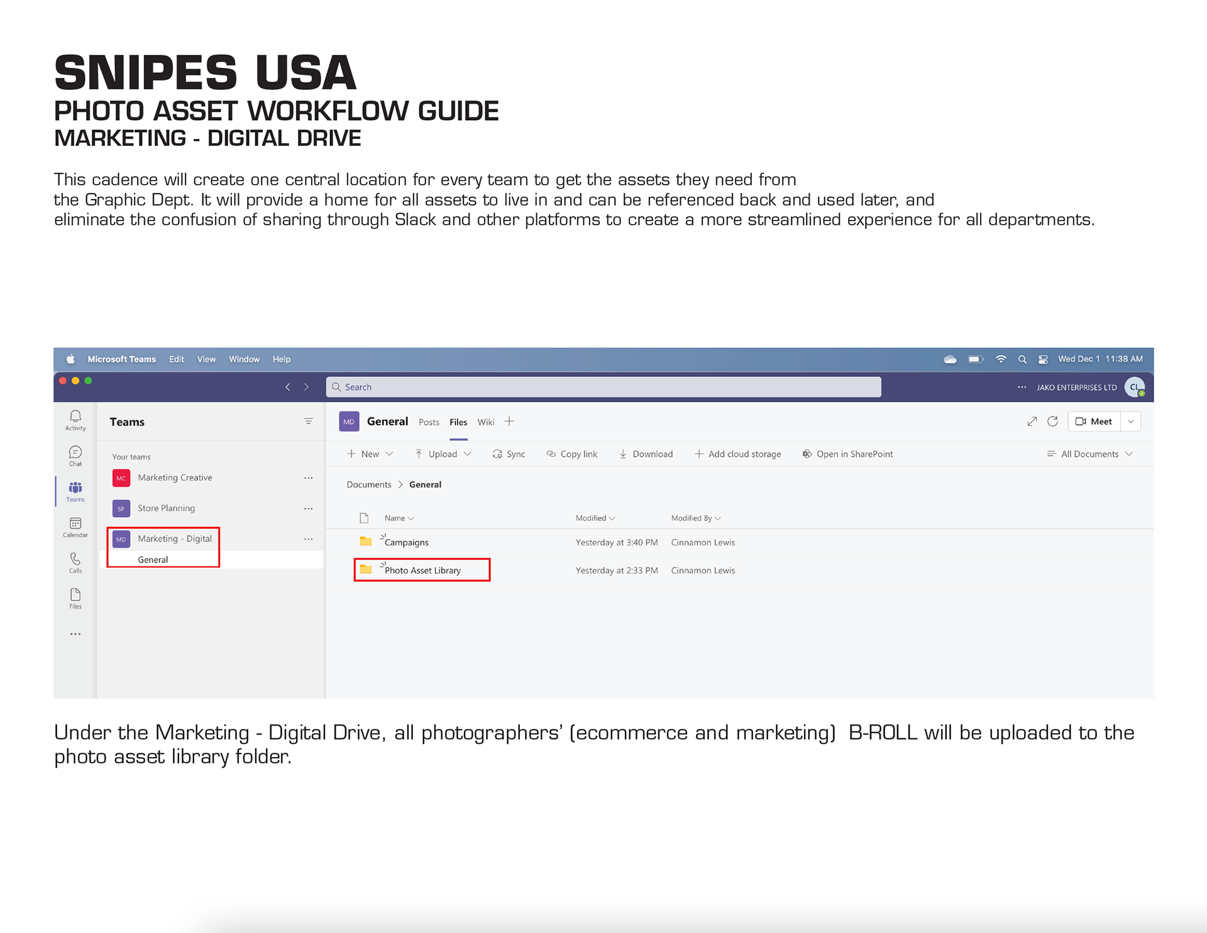
Task: Click the Documents breadcrumb link
Action: 369,484
